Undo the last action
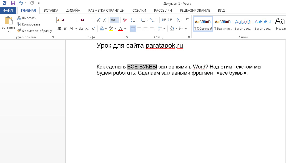Image resolution: width=286 pixels, height=163 pixels. (x=21, y=3)
